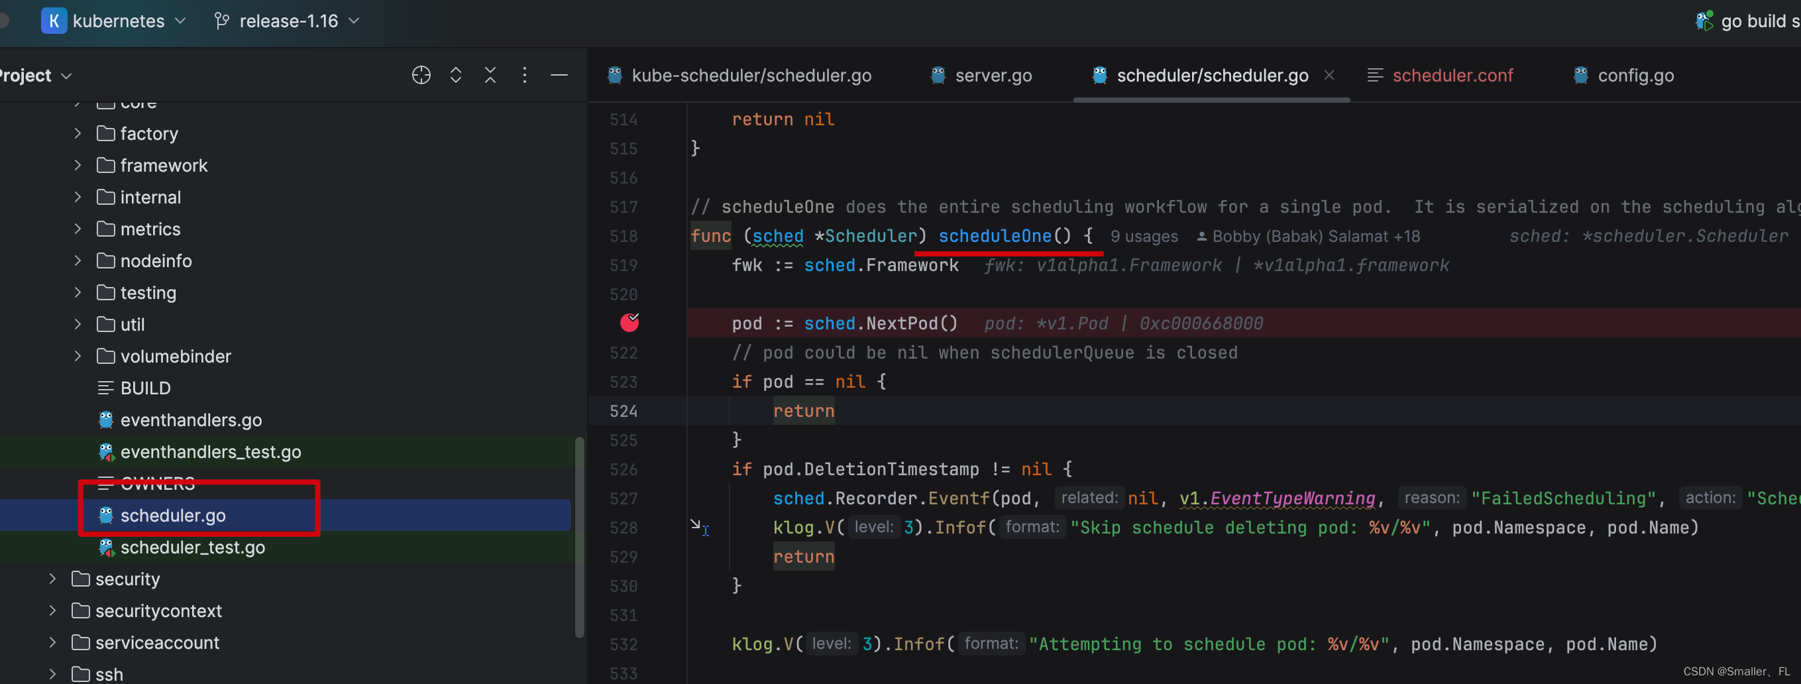Click "Attempting to schedule pod" string
The image size is (1801, 684).
1209,644
